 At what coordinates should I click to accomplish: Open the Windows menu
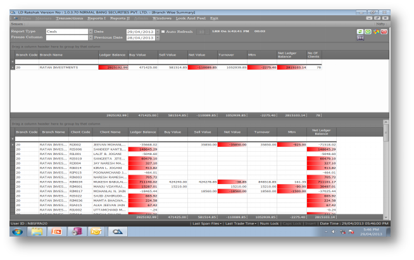(161, 18)
